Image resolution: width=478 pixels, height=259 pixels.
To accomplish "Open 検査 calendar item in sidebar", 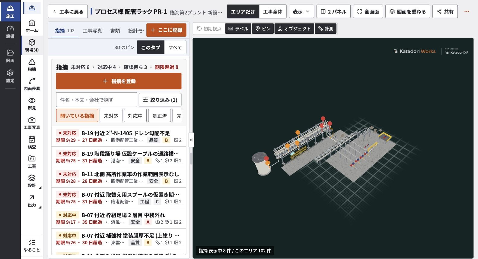I will 32,142.
